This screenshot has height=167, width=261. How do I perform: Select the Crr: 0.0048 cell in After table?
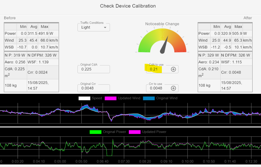pos(236,72)
